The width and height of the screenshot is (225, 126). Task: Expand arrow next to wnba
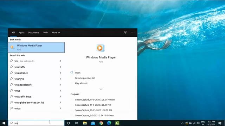point(60,108)
